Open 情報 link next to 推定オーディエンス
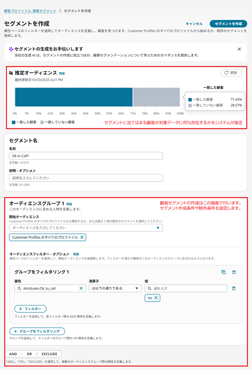The height and width of the screenshot is (370, 252). pyautogui.click(x=62, y=73)
